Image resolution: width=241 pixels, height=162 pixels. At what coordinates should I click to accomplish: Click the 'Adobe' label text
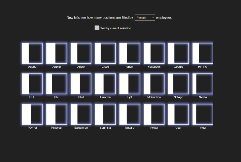[x=32, y=67]
